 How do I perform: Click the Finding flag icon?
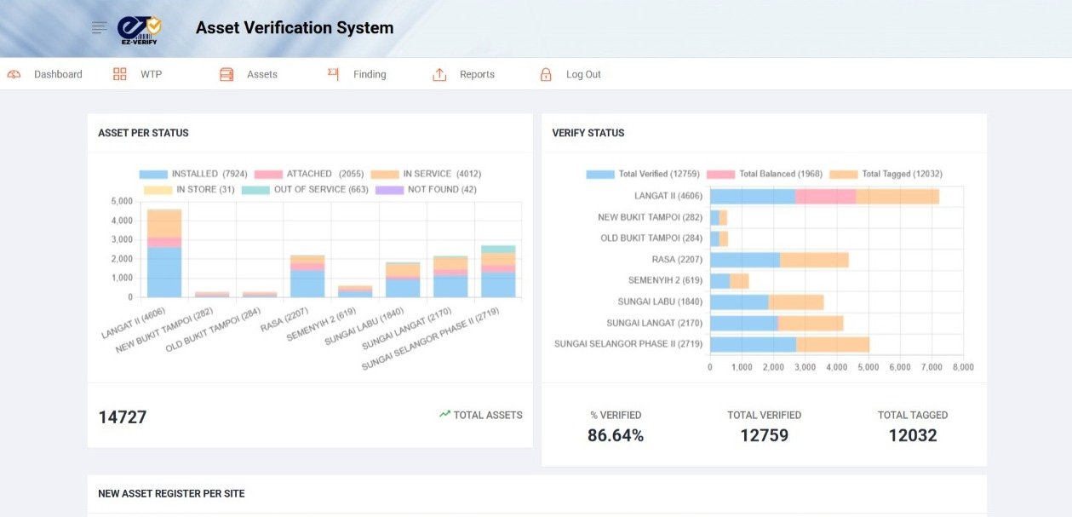tap(333, 75)
